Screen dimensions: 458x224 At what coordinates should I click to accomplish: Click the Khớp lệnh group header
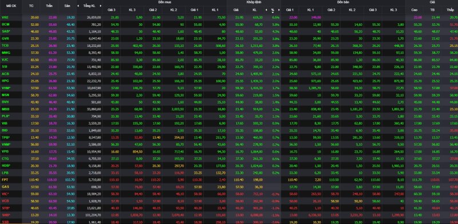tap(254, 2)
